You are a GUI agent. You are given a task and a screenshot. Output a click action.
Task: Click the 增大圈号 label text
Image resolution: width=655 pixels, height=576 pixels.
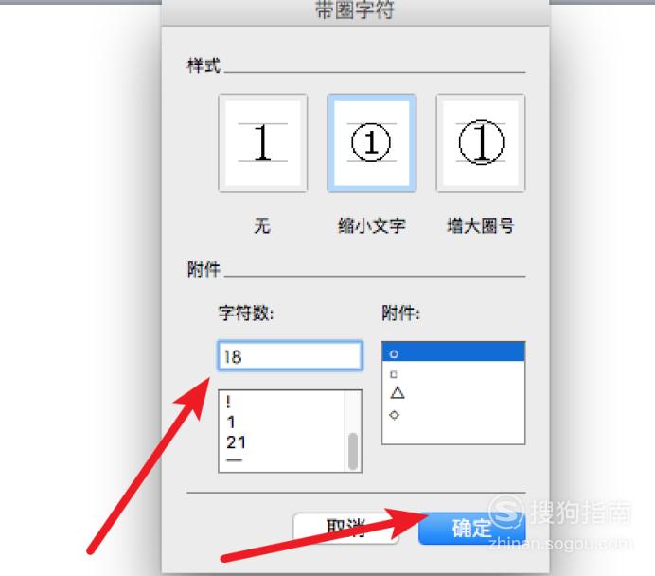pos(481,225)
